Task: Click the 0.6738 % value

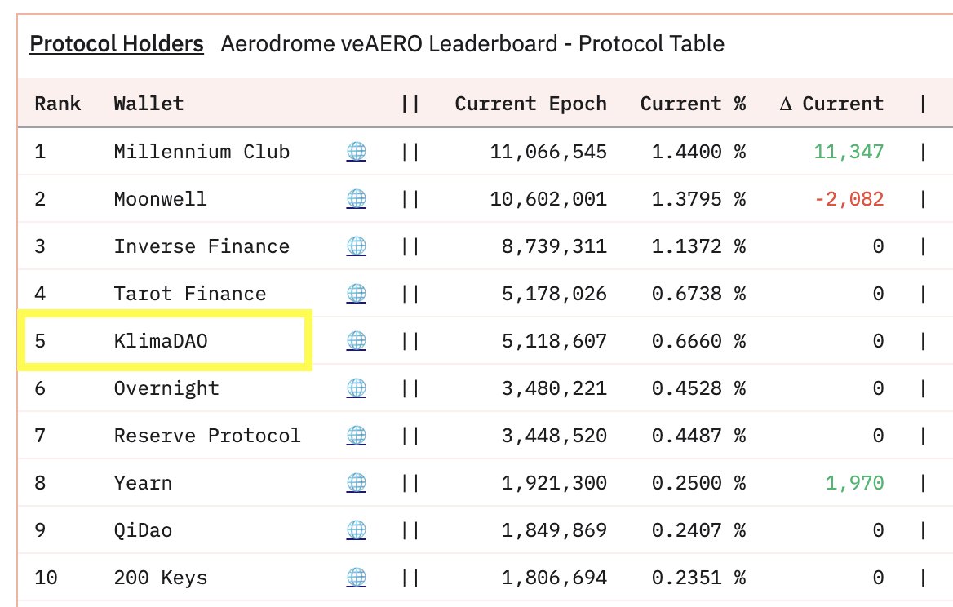Action: [699, 294]
